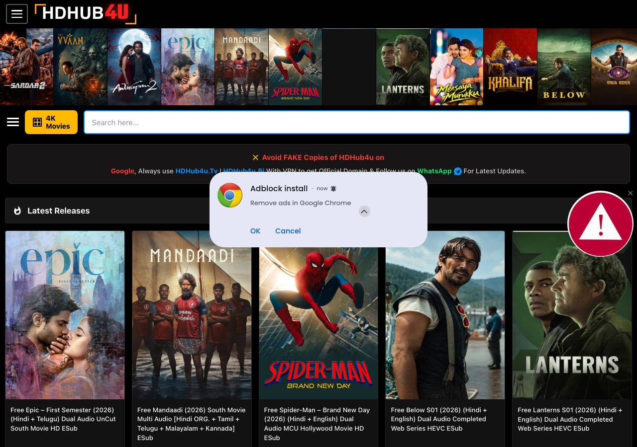This screenshot has height=447, width=637.
Task: Open 'Free Lanterns S01 (2026)' title link
Action: click(570, 419)
